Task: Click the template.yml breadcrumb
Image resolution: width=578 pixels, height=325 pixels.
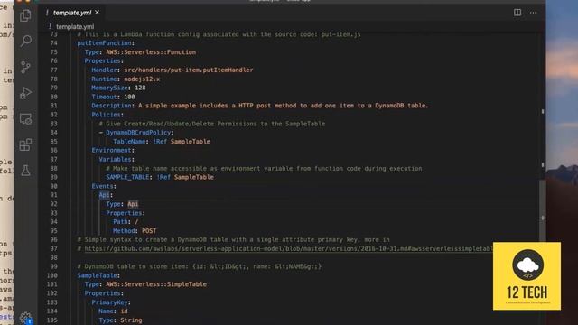Action: (x=75, y=26)
